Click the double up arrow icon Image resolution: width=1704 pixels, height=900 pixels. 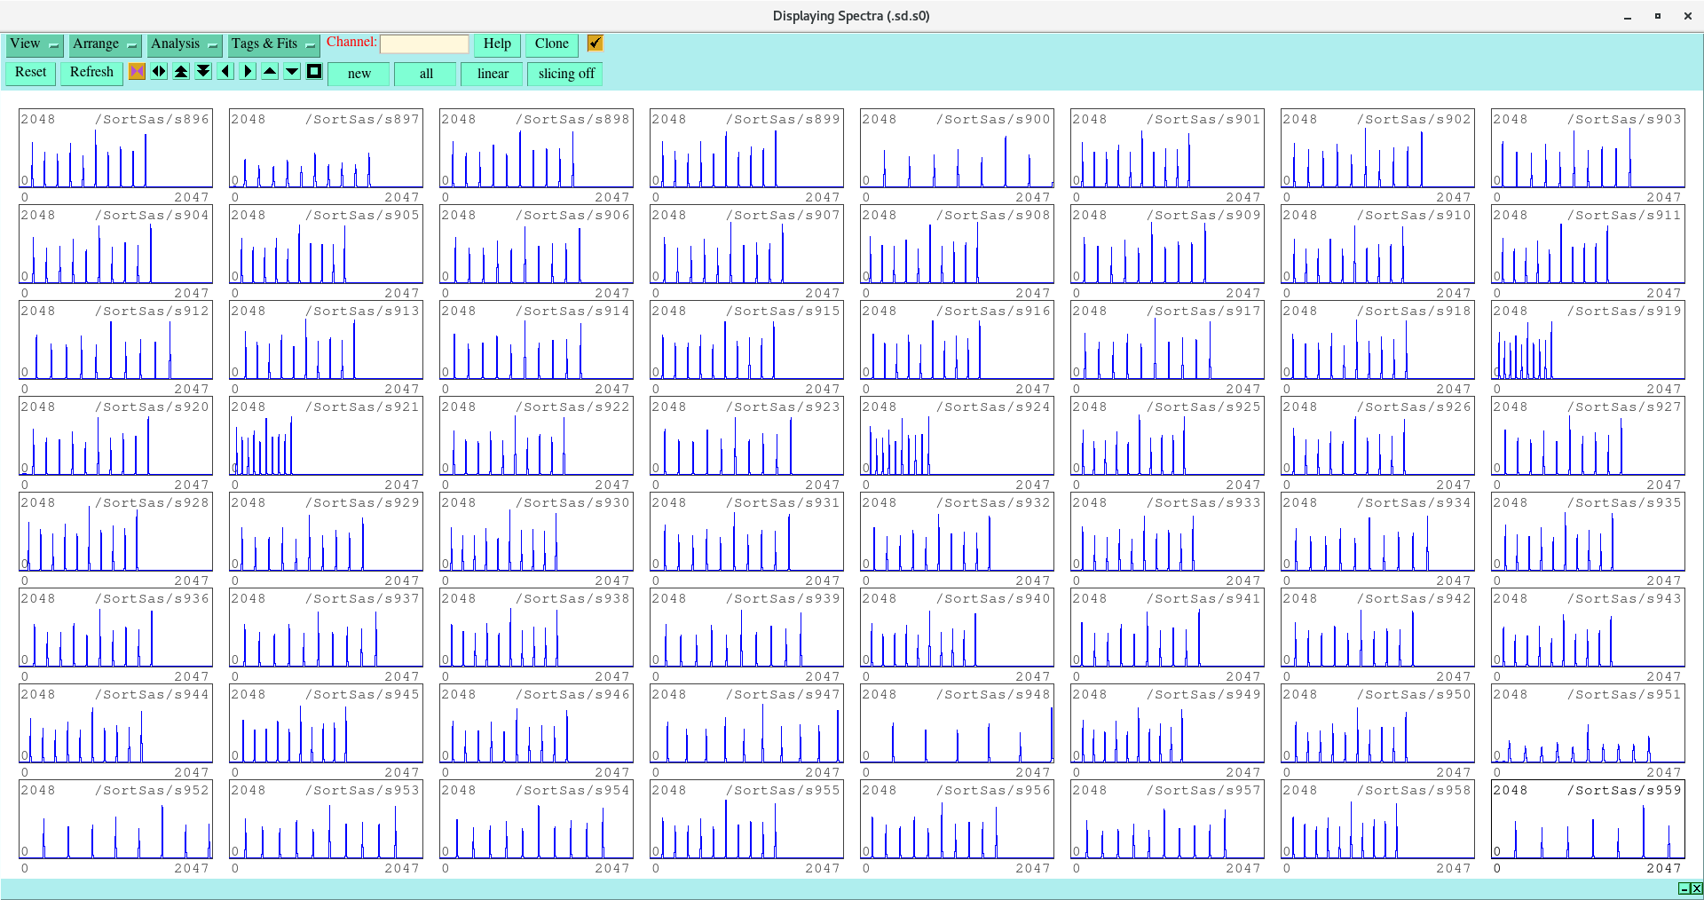[x=181, y=71]
